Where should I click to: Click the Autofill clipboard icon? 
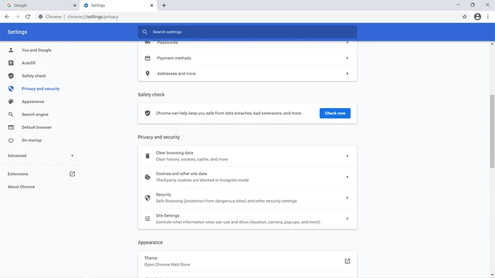(x=11, y=63)
